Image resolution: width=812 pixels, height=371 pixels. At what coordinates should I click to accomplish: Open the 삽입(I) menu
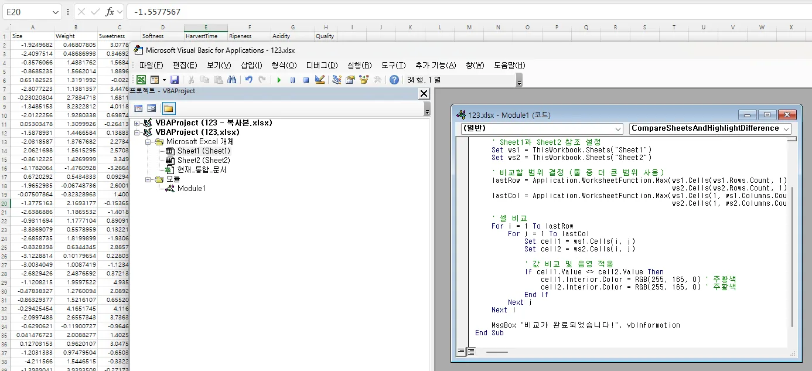pyautogui.click(x=252, y=65)
